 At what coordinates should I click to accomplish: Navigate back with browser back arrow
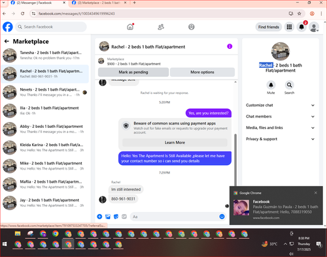pos(5,14)
